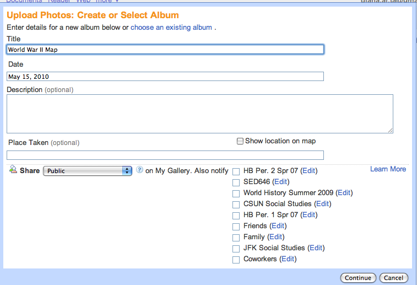Check the HB Per. 2 Spr 07 group
This screenshot has height=285, width=417.
236,171
